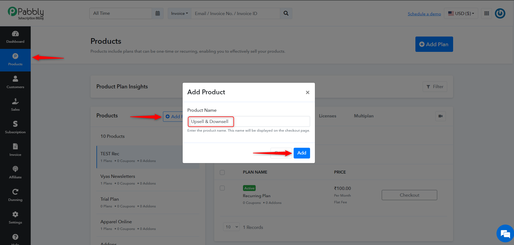Select the Apparel Online product
The height and width of the screenshot is (245, 514).
pyautogui.click(x=148, y=225)
